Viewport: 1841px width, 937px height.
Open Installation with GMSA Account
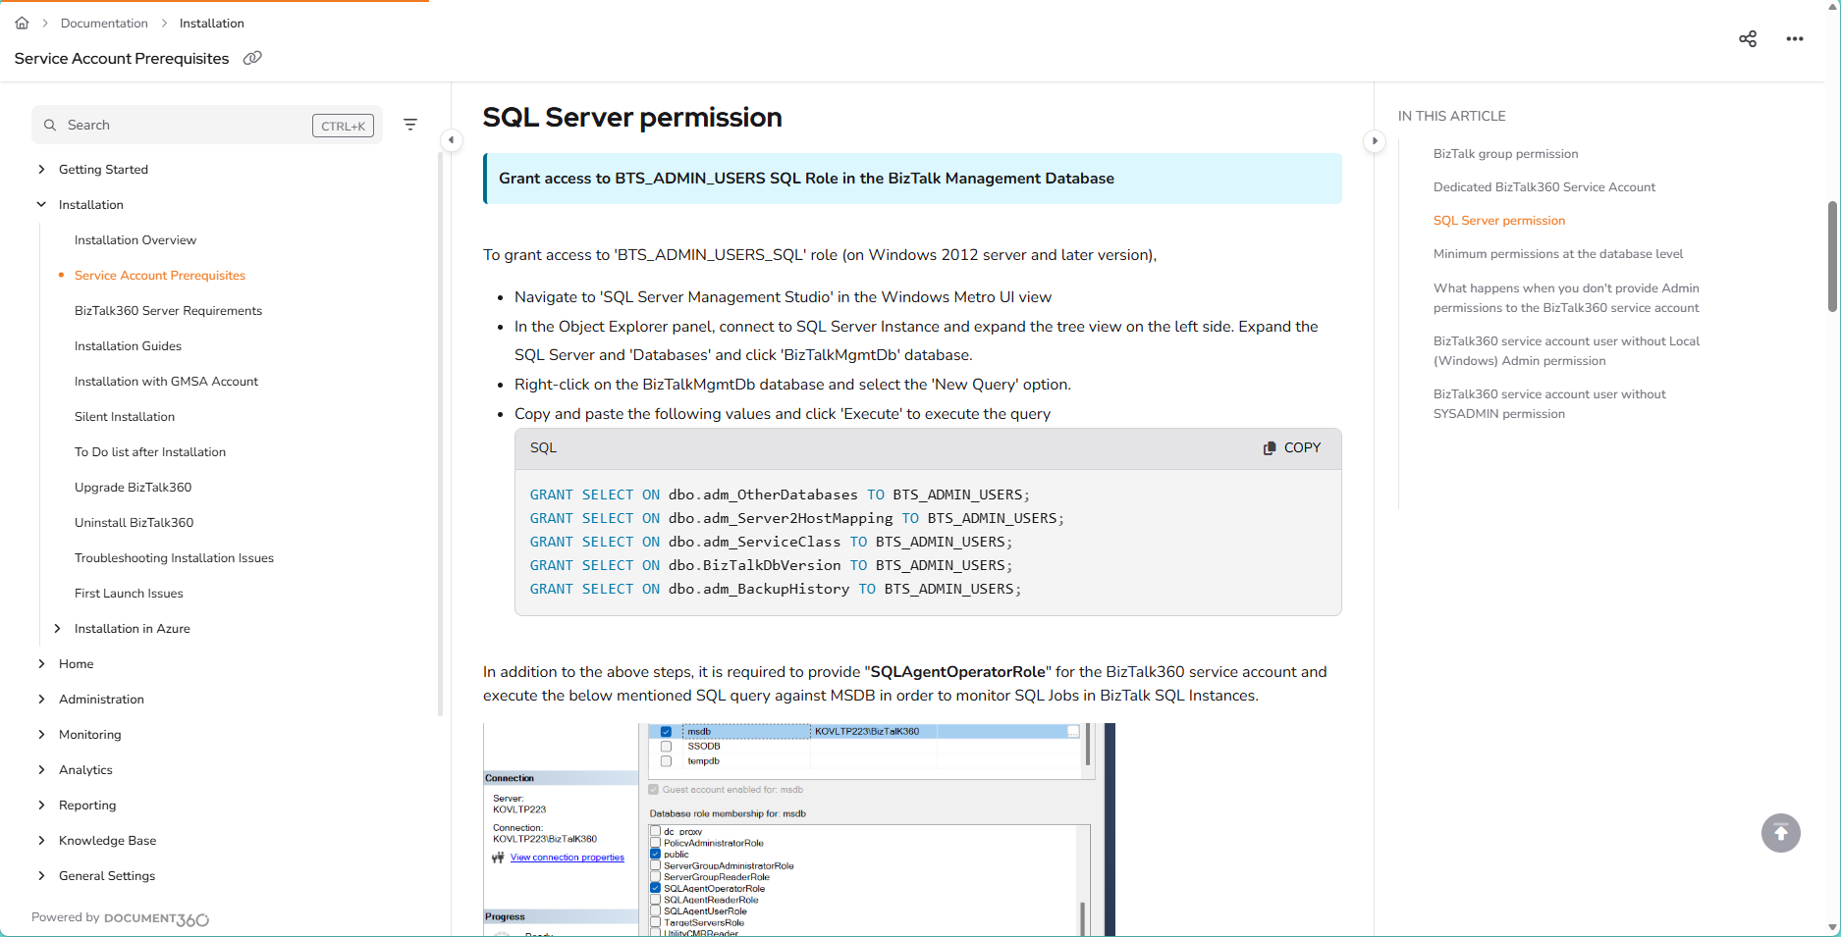click(x=166, y=382)
